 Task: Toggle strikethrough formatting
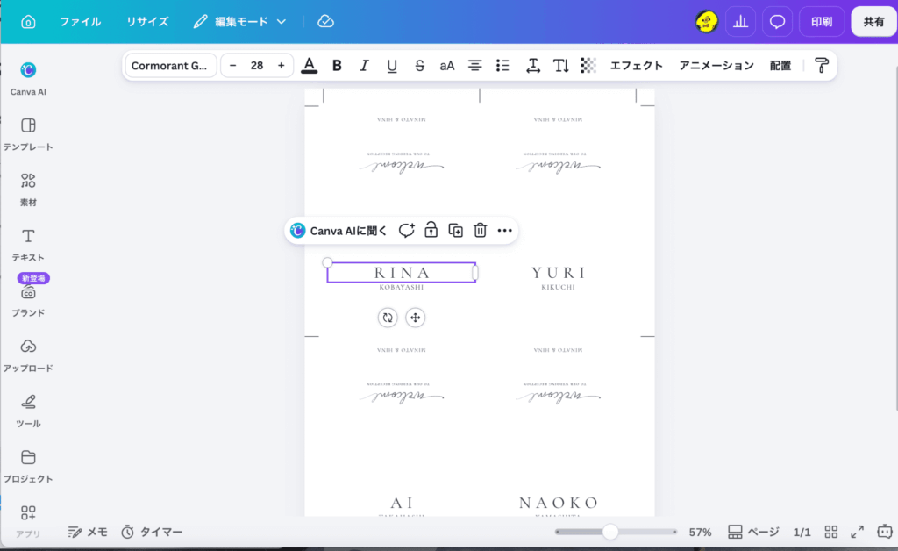coord(419,65)
